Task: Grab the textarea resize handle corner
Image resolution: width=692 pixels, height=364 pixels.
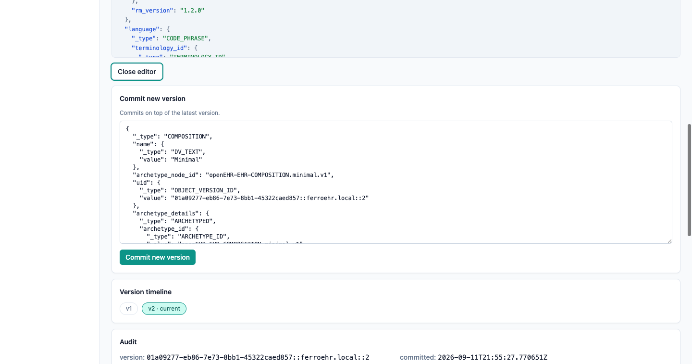Action: click(668, 240)
